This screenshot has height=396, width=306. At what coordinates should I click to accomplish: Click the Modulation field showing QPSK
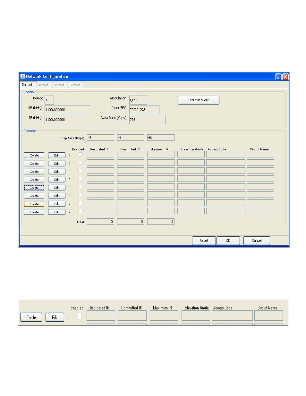pyautogui.click(x=138, y=100)
